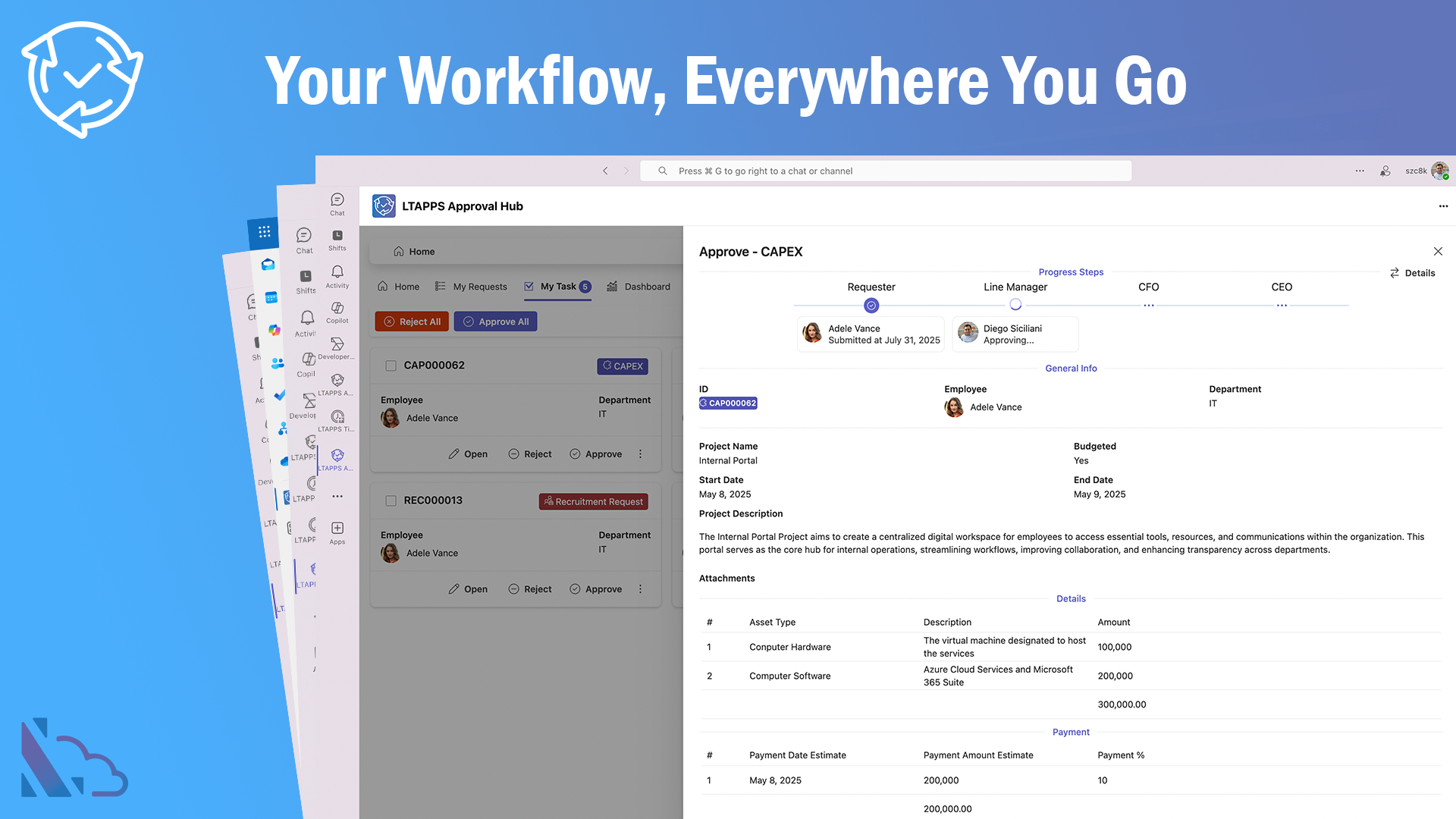Viewport: 1456px width, 819px height.
Task: Open the Shifts app icon
Action: point(337,237)
